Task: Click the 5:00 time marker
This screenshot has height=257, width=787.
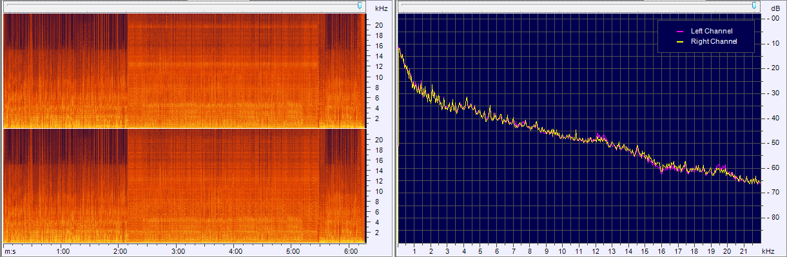Action: point(293,251)
